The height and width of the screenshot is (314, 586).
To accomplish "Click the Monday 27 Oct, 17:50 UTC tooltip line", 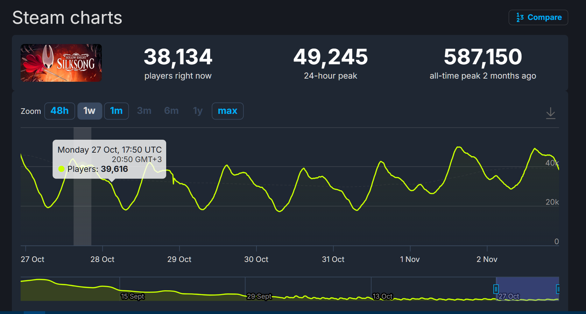I will coord(110,150).
